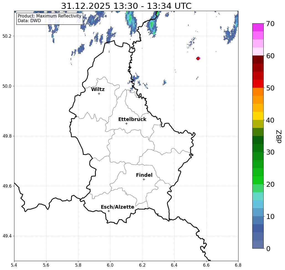Click the 5.6 longitude tick label
The height and width of the screenshot is (270, 285).
click(46, 265)
